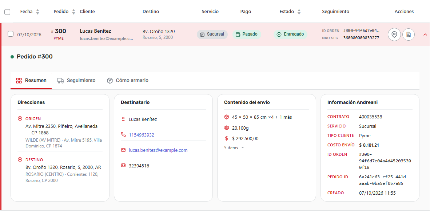430x211 pixels.
Task: Click the Destino column header
Action: pyautogui.click(x=151, y=12)
